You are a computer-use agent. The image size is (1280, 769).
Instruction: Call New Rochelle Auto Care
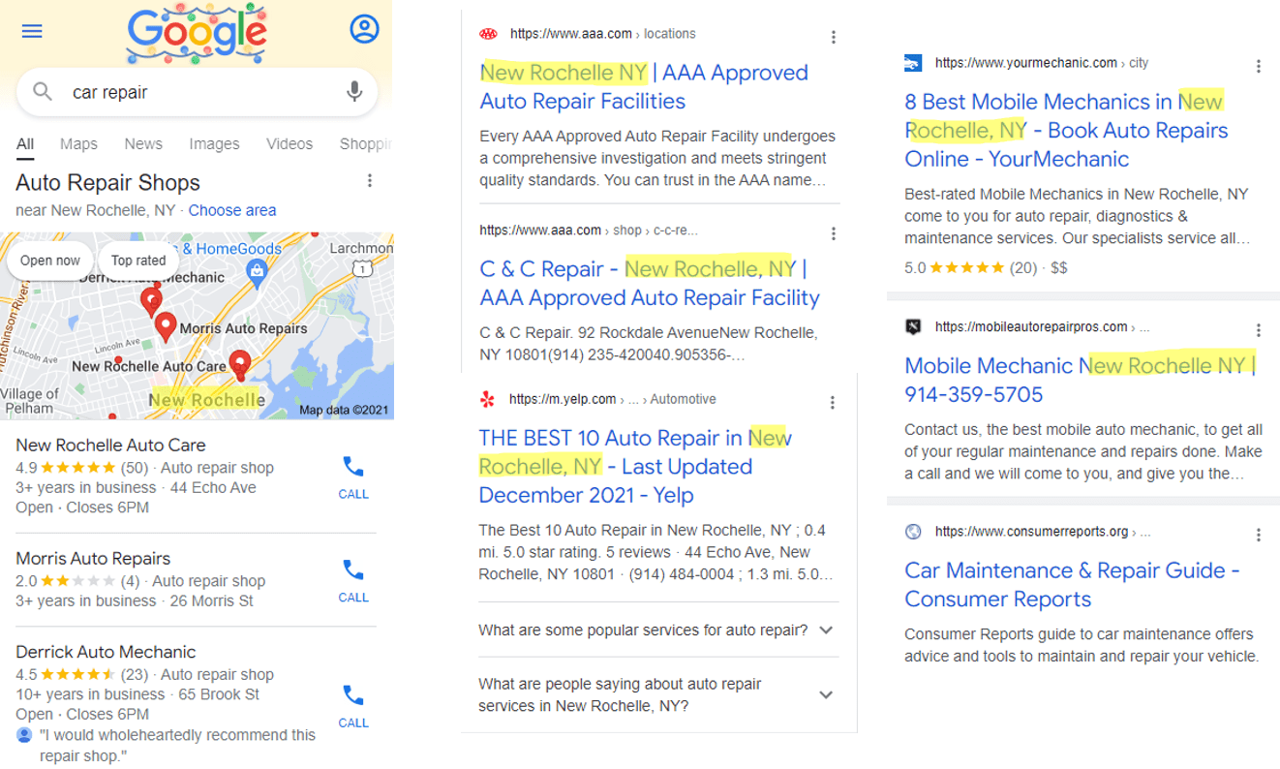353,477
